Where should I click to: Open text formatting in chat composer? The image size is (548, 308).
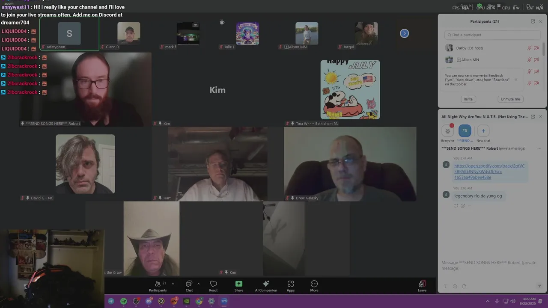coord(445,286)
